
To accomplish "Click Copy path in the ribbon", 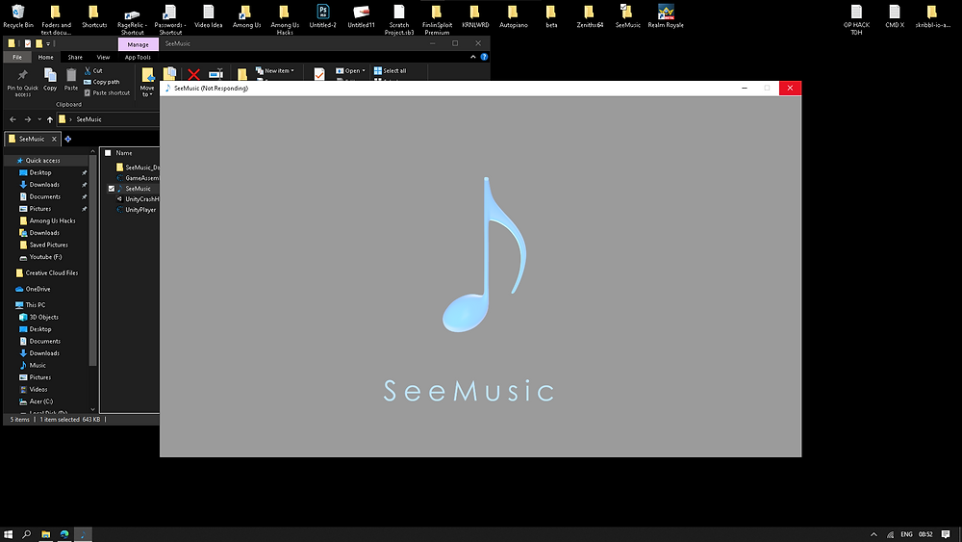I will click(102, 82).
